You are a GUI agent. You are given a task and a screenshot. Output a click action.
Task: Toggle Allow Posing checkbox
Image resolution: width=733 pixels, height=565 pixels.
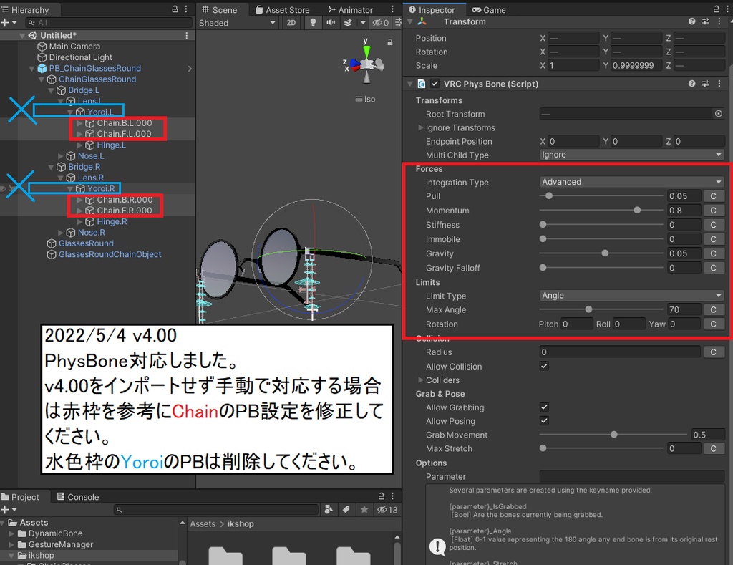[x=544, y=420]
